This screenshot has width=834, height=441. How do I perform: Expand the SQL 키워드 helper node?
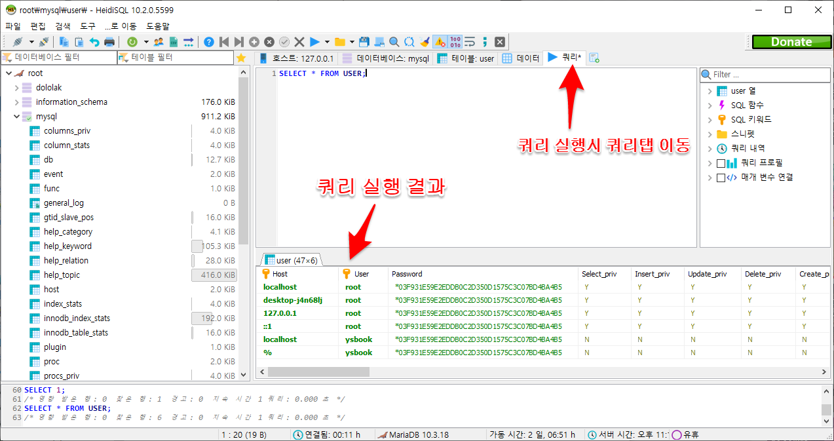tap(710, 120)
